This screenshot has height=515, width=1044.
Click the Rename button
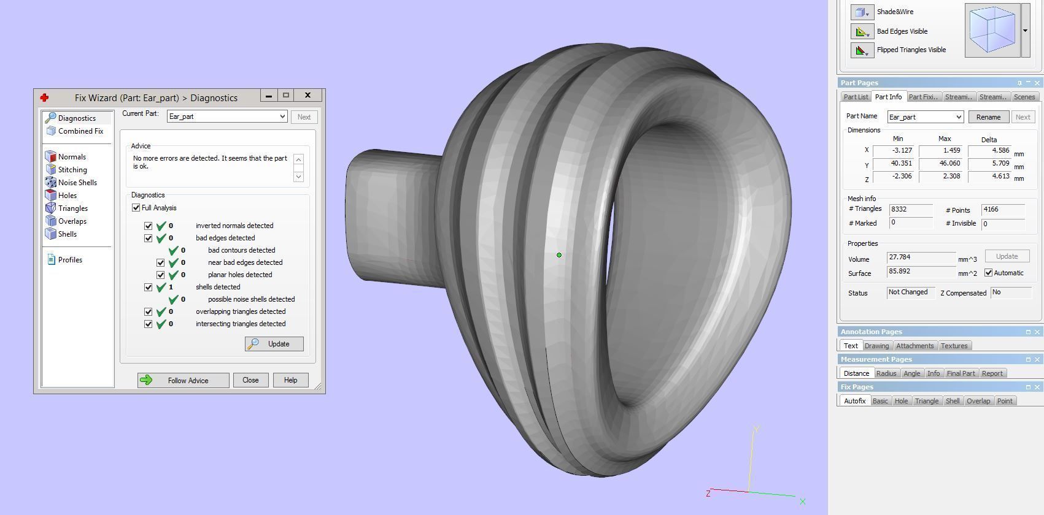[x=988, y=117]
